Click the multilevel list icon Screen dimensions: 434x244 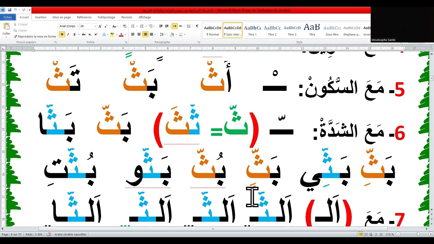[x=152, y=26]
